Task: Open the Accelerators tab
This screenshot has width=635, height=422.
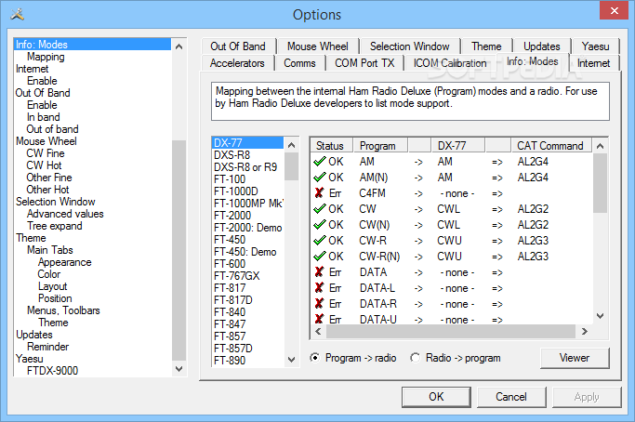Action: (x=237, y=63)
